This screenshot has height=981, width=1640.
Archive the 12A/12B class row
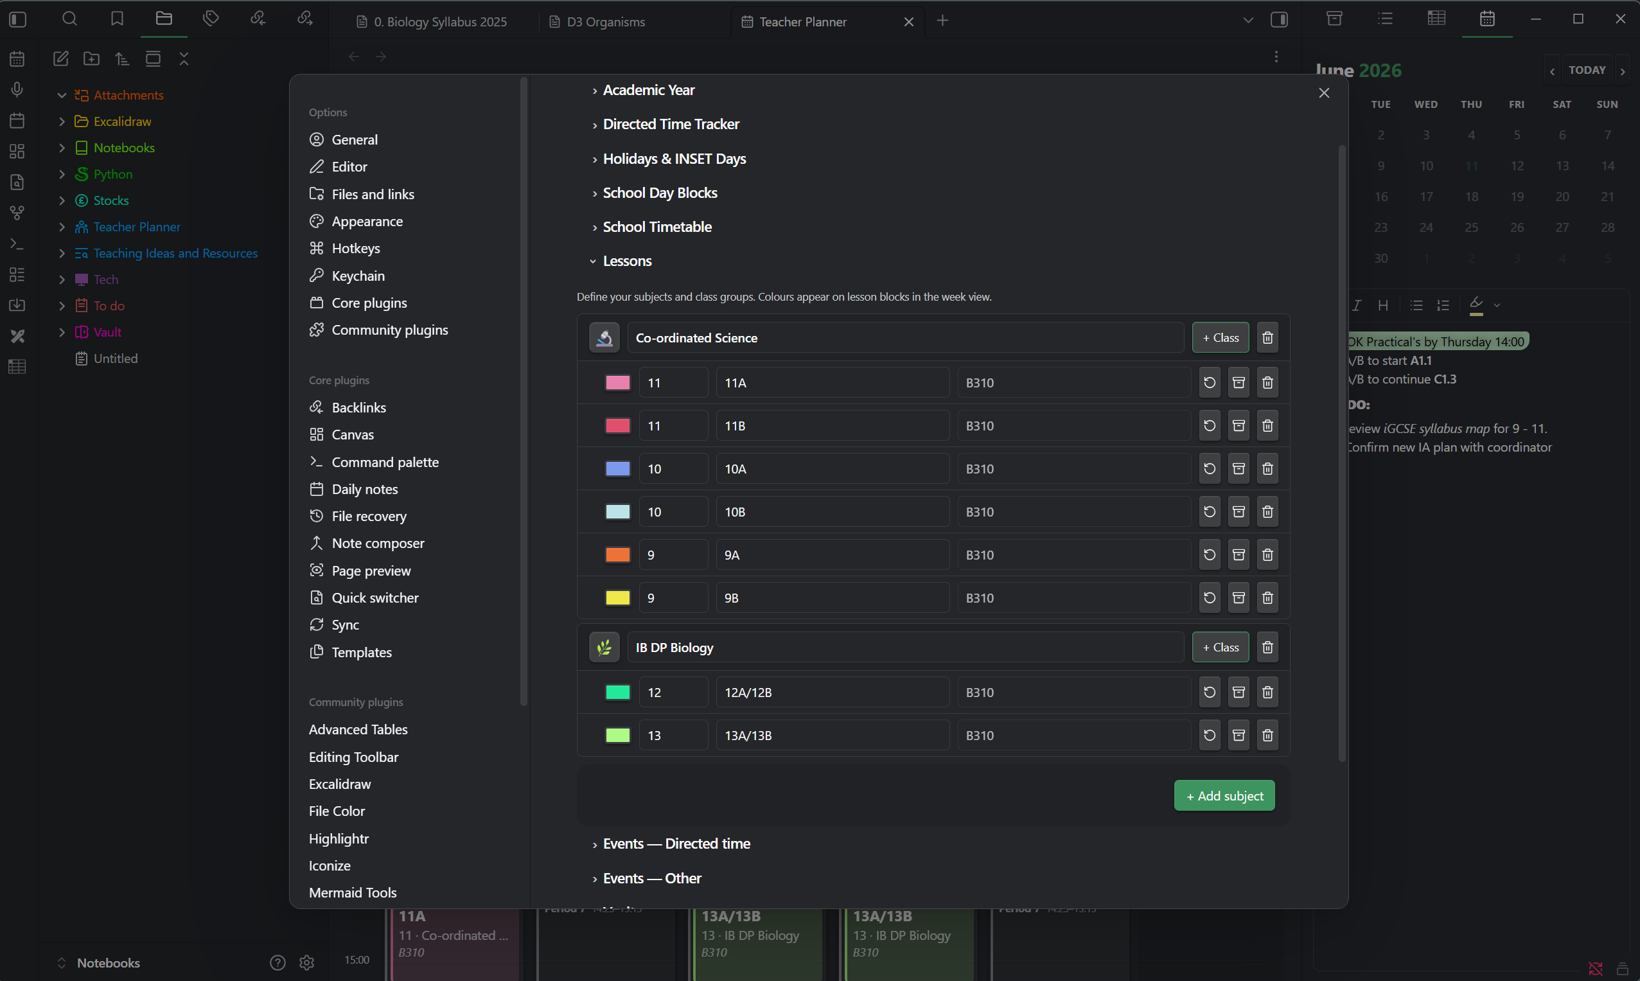(1239, 692)
